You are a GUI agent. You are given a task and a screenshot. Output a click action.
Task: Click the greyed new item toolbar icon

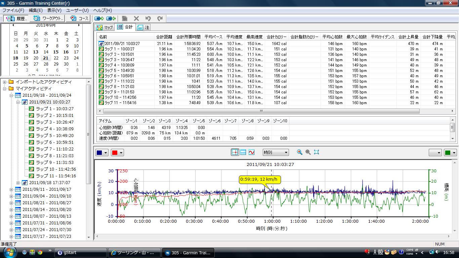click(x=125, y=18)
